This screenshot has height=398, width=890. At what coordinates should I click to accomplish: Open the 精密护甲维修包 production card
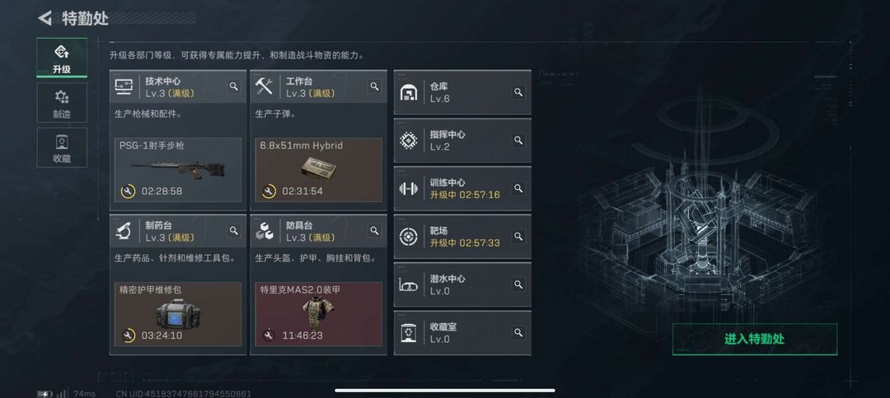pyautogui.click(x=178, y=314)
